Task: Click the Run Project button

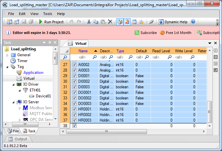Action: 52,22
